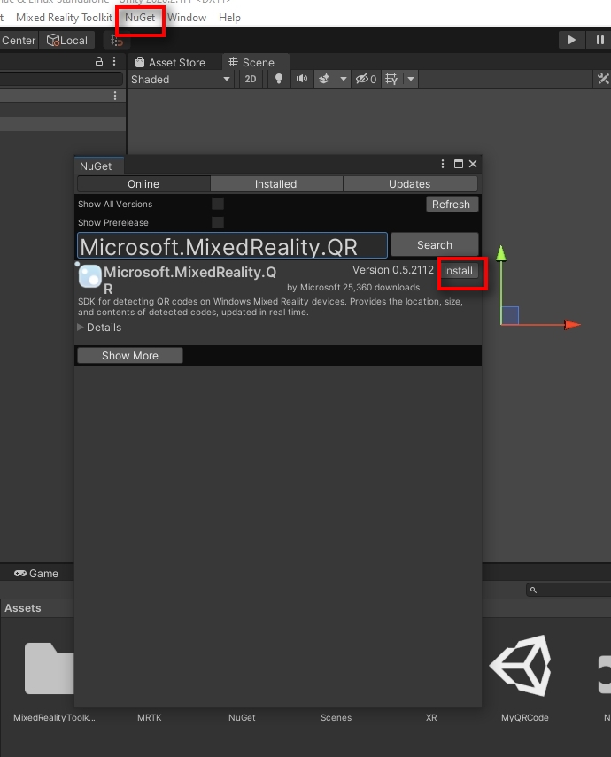The image size is (611, 757).
Task: Start Play mode
Action: (571, 40)
